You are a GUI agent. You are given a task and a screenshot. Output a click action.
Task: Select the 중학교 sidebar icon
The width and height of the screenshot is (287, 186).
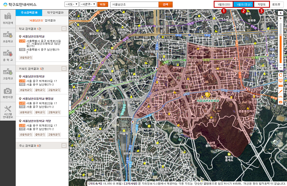[8, 56]
